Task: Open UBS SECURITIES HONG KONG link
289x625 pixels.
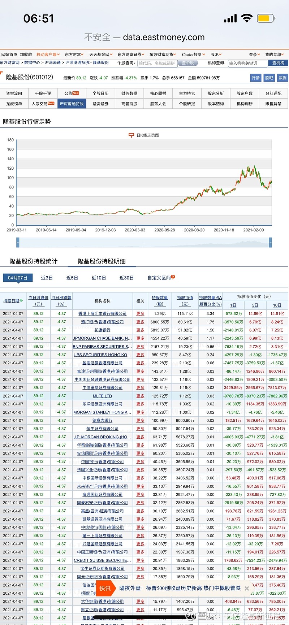Action: [x=102, y=355]
